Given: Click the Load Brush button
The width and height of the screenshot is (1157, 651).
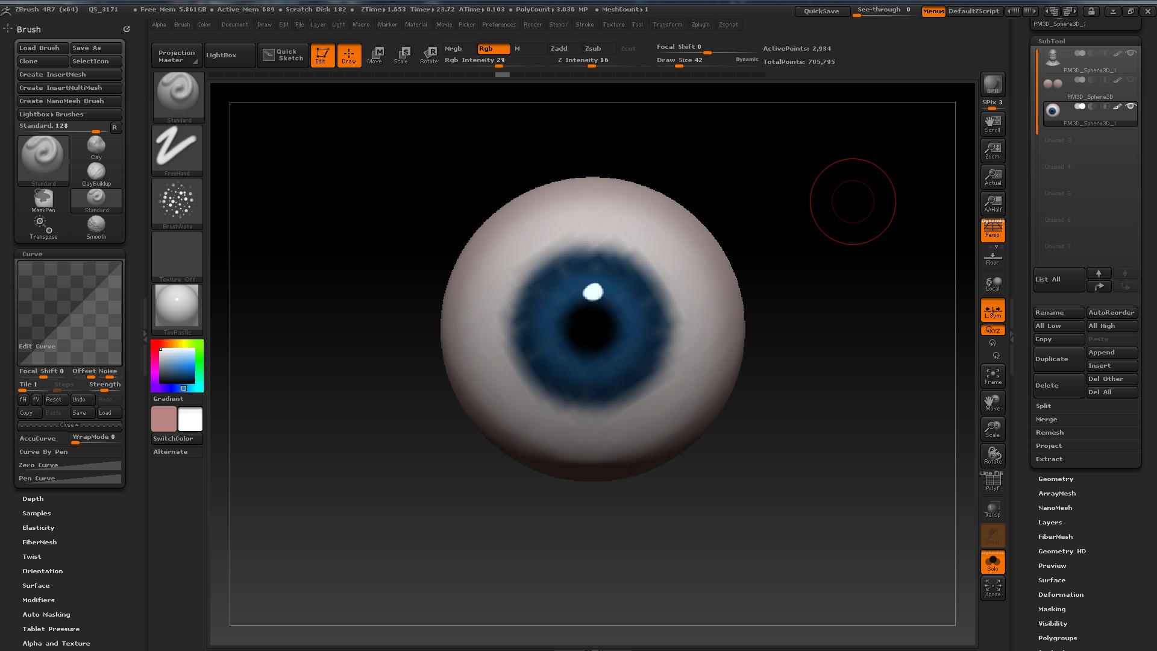Looking at the screenshot, I should coord(43,48).
